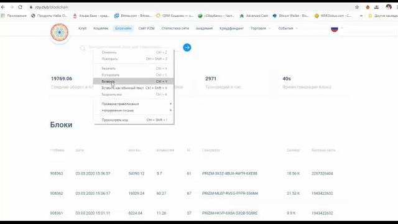Select Повторить in the context menu

point(134,59)
